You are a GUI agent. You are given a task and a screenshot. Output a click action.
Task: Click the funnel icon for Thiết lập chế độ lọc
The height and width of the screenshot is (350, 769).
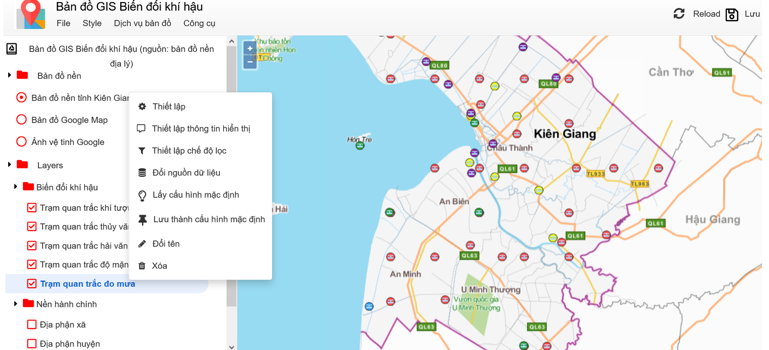[142, 151]
